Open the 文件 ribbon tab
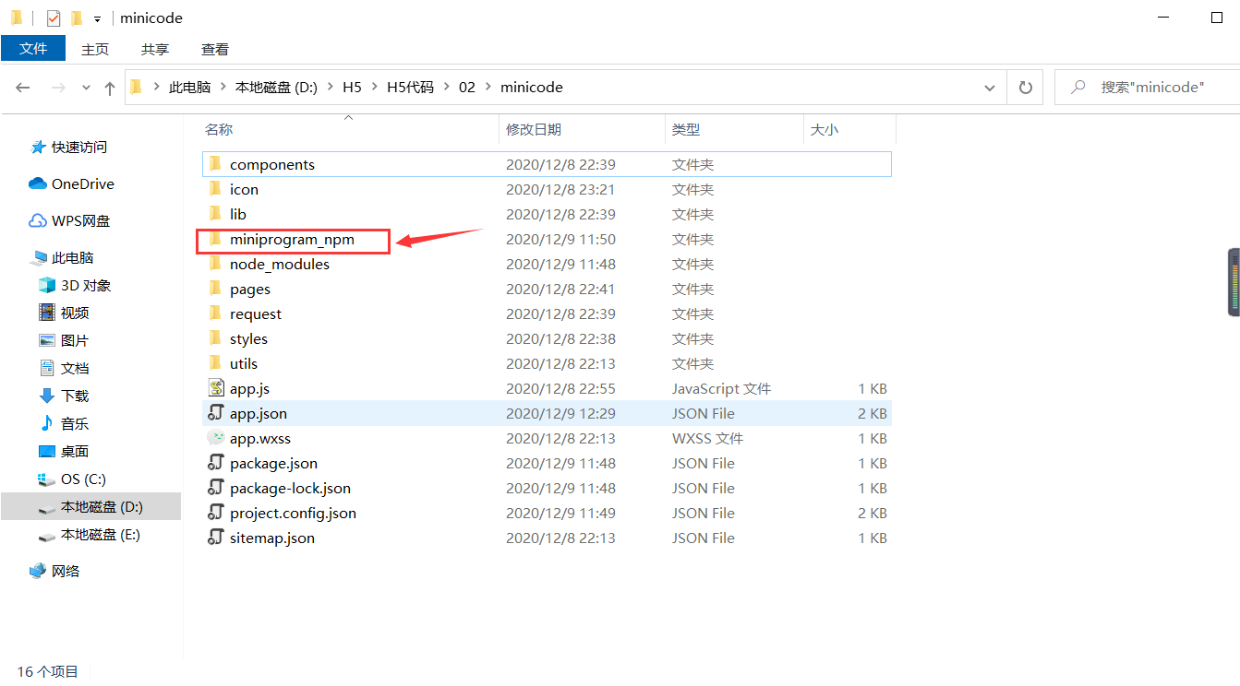The width and height of the screenshot is (1240, 686). click(x=33, y=48)
